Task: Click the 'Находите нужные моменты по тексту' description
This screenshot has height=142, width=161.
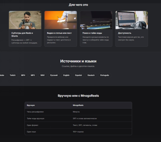Action: coord(96,40)
